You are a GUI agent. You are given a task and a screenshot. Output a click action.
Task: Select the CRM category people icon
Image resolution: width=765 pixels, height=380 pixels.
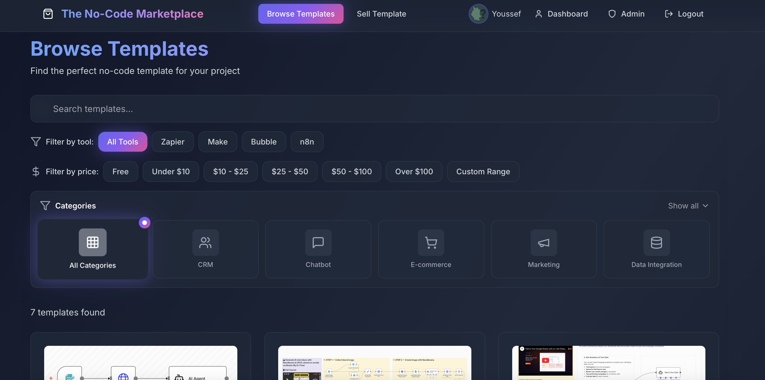tap(205, 242)
